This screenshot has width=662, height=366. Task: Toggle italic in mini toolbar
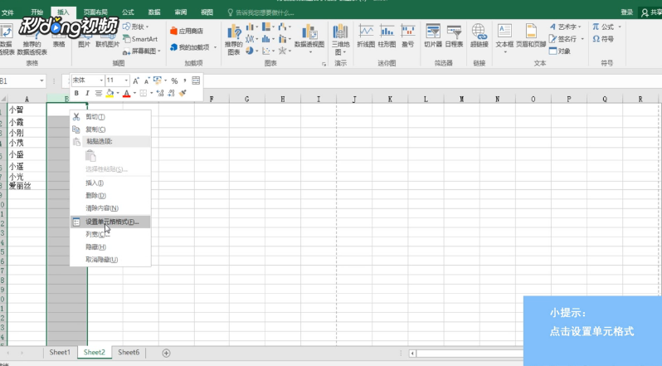pos(87,93)
